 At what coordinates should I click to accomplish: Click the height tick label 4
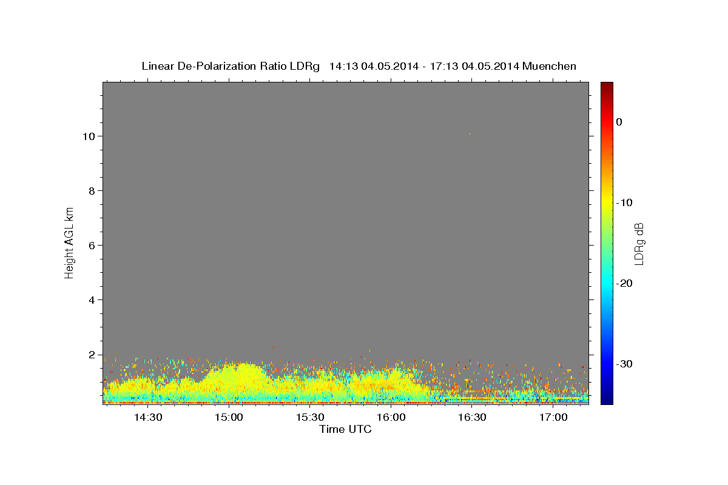click(x=90, y=300)
